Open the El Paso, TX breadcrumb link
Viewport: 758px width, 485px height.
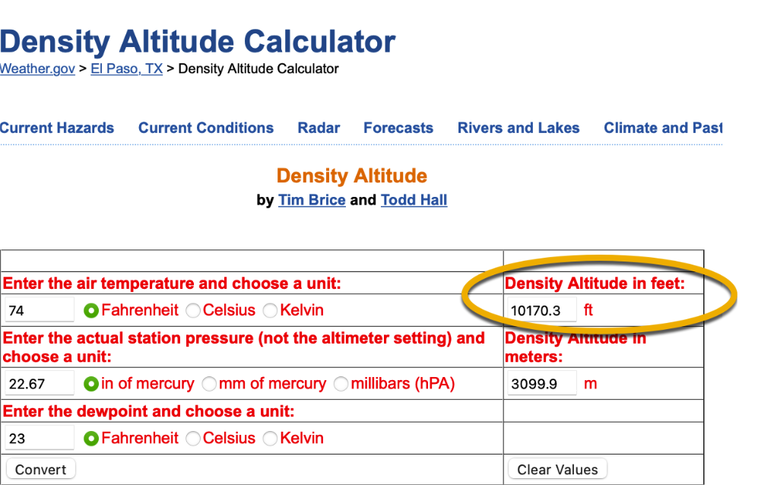coord(126,68)
